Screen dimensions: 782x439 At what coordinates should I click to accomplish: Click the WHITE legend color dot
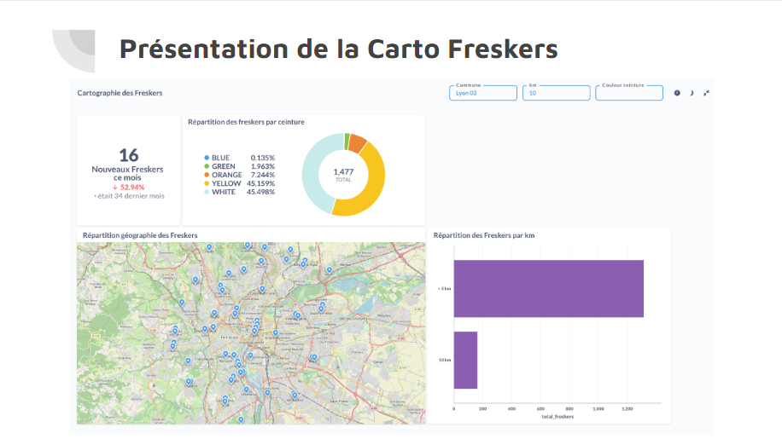coord(207,192)
